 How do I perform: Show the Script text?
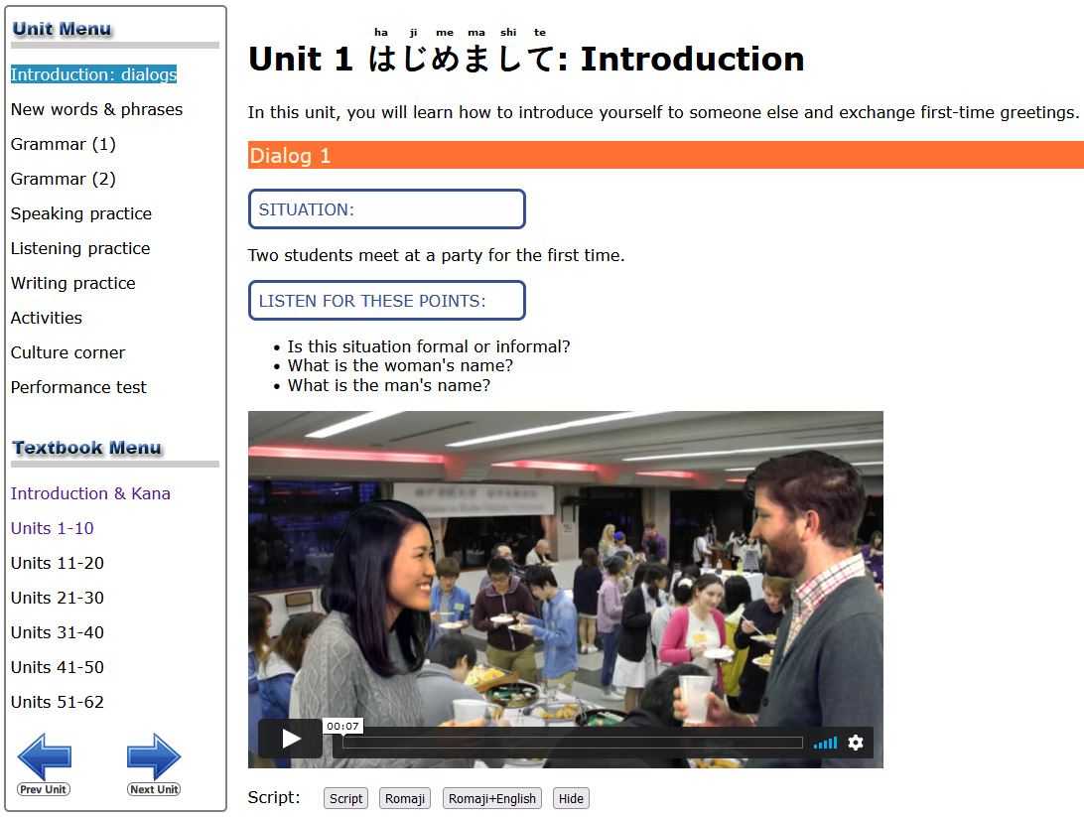(345, 798)
